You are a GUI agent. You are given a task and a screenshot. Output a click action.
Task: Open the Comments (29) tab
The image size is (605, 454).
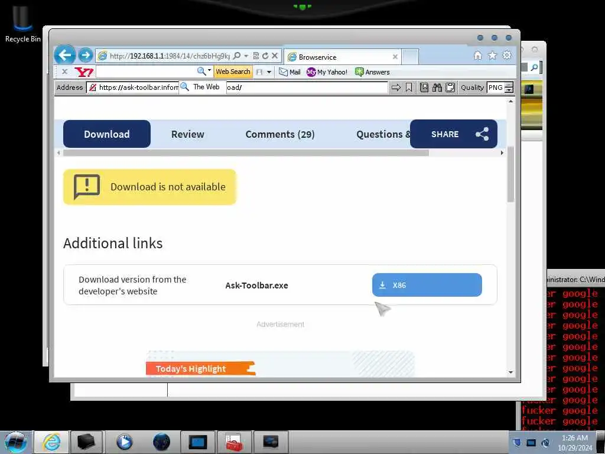point(279,134)
